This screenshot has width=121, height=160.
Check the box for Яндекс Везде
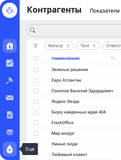point(36,102)
